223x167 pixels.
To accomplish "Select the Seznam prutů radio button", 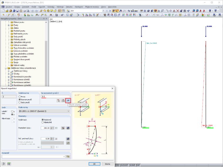I will tap(20, 100).
